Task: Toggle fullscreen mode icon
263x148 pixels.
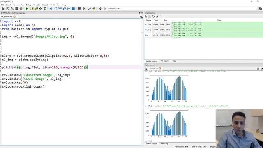Action: click(x=84, y=9)
